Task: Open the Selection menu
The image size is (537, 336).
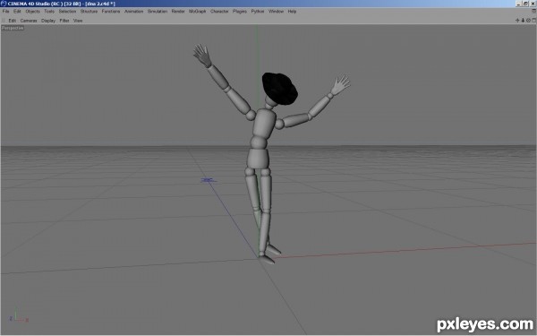Action: [x=67, y=12]
